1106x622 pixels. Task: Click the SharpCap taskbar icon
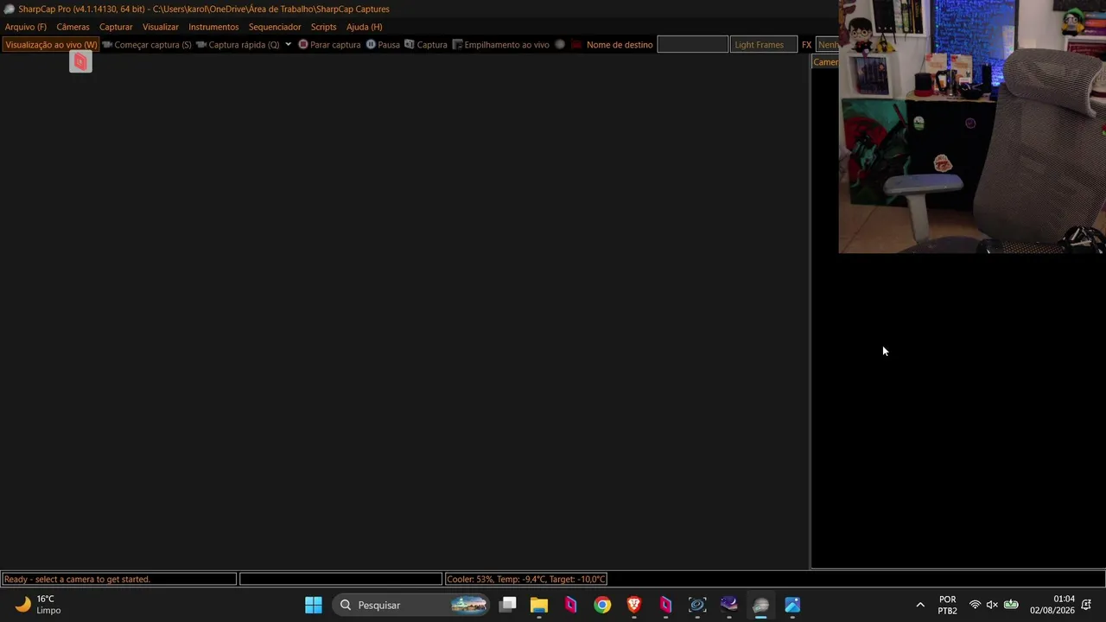point(760,605)
